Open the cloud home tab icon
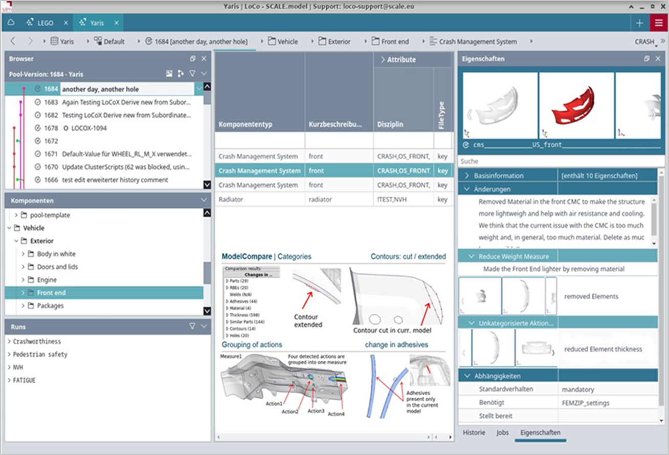This screenshot has width=669, height=455. (x=11, y=23)
